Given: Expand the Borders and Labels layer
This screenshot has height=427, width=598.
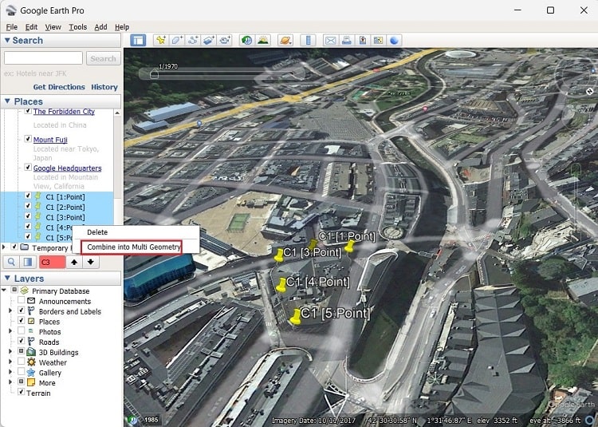Looking at the screenshot, I should (10, 311).
